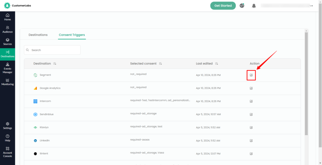This screenshot has height=165, width=322.
Task: Sort by Last edited column
Action: 216,64
